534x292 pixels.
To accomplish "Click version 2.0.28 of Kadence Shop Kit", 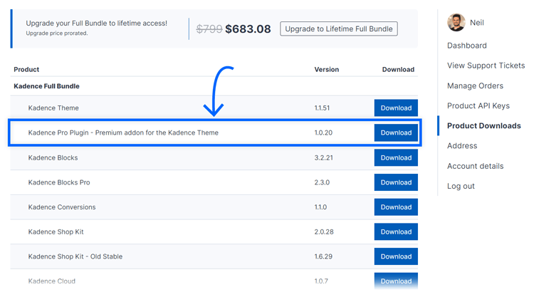I will click(x=324, y=231).
